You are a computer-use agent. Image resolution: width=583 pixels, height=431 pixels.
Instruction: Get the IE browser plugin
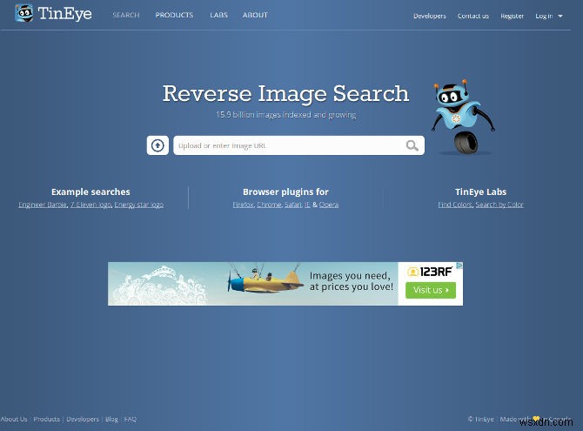(x=307, y=205)
